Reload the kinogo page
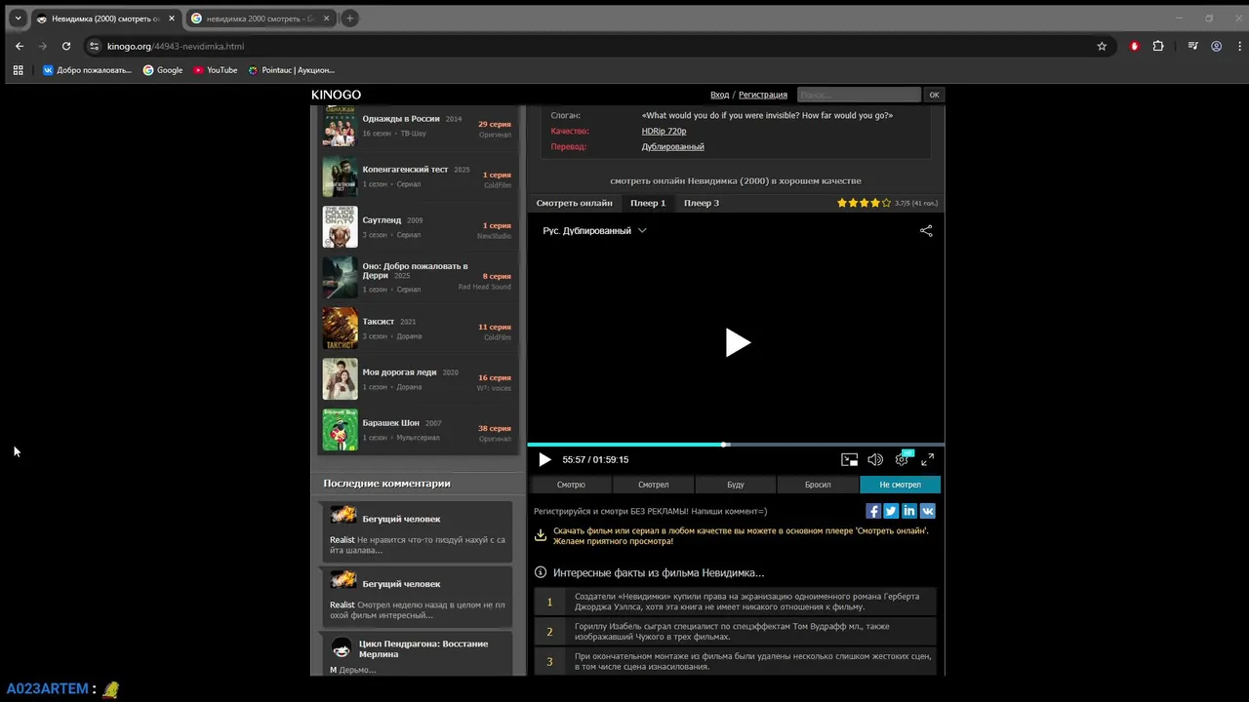This screenshot has width=1249, height=702. (x=66, y=46)
